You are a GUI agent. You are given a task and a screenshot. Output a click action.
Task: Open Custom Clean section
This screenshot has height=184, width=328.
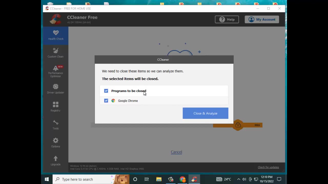click(x=56, y=53)
